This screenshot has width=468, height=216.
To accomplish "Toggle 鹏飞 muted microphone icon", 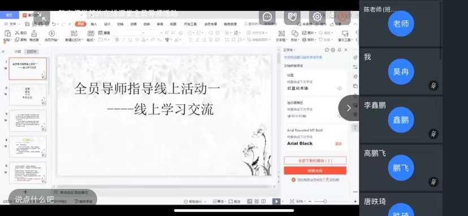I will pyautogui.click(x=434, y=182).
